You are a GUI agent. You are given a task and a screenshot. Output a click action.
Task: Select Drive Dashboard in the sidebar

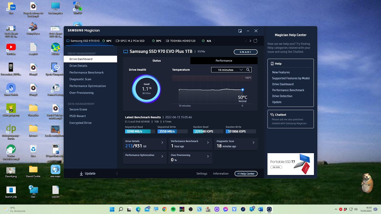tap(90, 59)
